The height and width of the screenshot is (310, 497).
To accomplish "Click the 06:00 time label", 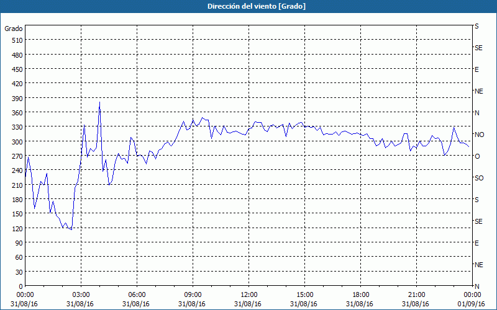I will point(137,295).
